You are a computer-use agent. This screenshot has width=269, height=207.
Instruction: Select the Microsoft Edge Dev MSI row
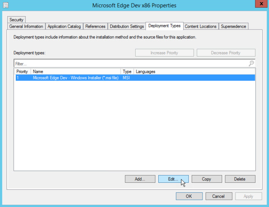tap(135, 78)
